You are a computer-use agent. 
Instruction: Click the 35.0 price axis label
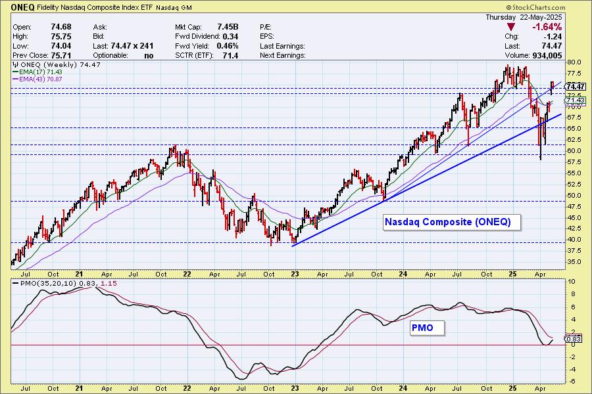[574, 262]
